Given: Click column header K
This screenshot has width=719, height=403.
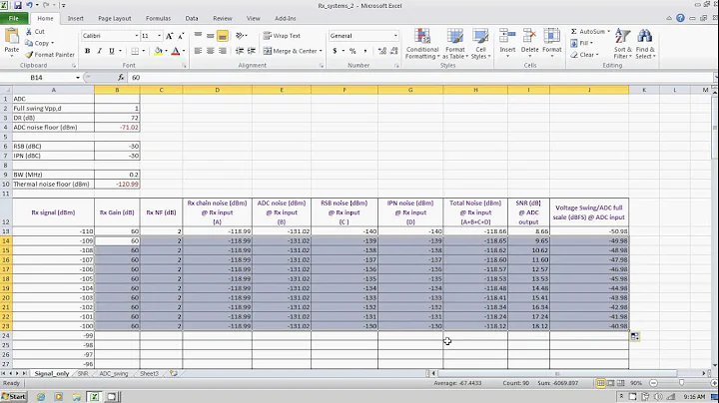Looking at the screenshot, I should (x=644, y=90).
